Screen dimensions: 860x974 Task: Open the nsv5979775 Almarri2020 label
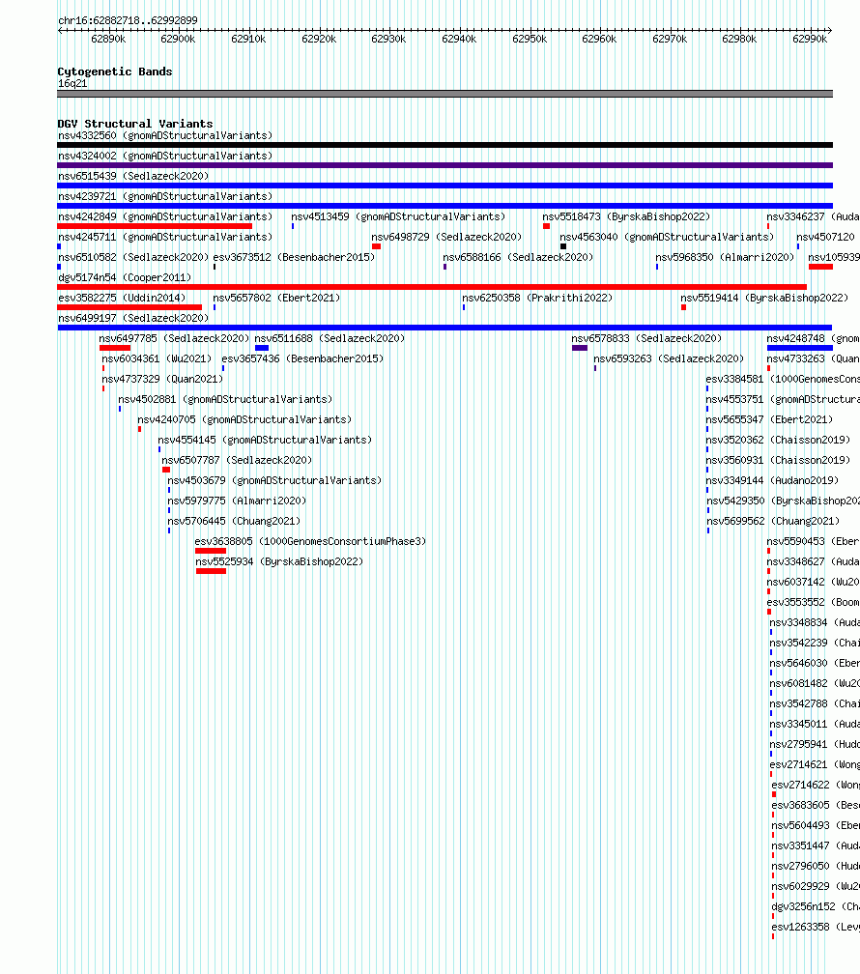click(237, 501)
